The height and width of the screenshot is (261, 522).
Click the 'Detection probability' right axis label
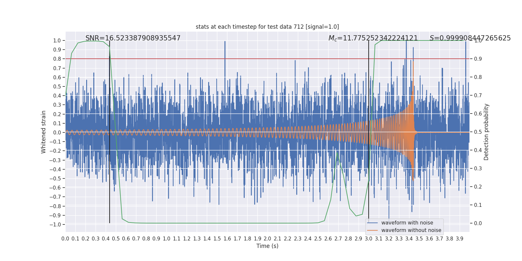pos(486,132)
